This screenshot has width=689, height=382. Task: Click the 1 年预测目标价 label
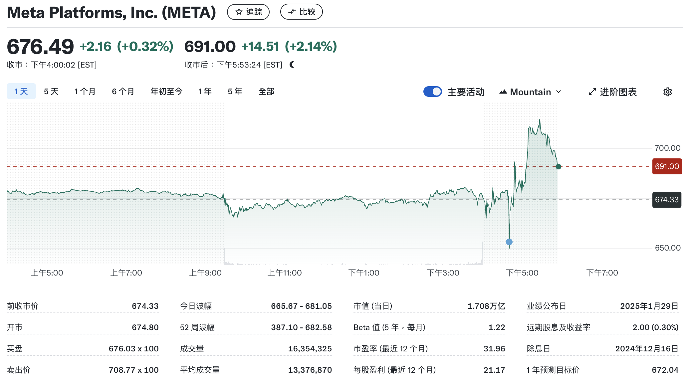(x=553, y=370)
